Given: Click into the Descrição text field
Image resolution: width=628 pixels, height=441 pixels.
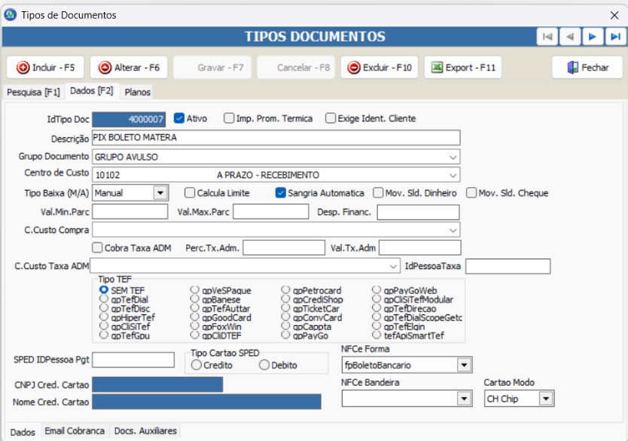Looking at the screenshot, I should (x=275, y=138).
